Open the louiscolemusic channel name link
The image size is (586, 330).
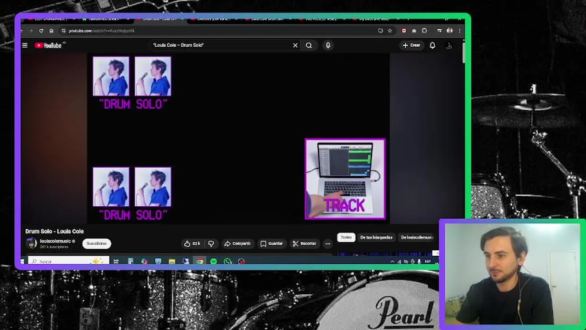[x=55, y=241]
